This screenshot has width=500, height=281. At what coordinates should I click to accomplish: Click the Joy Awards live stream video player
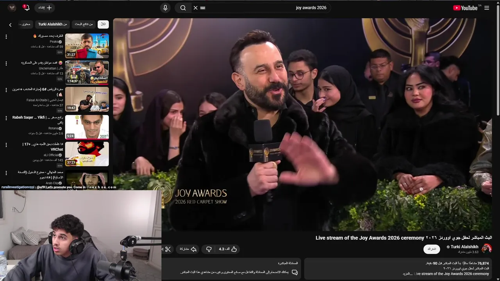(x=303, y=124)
